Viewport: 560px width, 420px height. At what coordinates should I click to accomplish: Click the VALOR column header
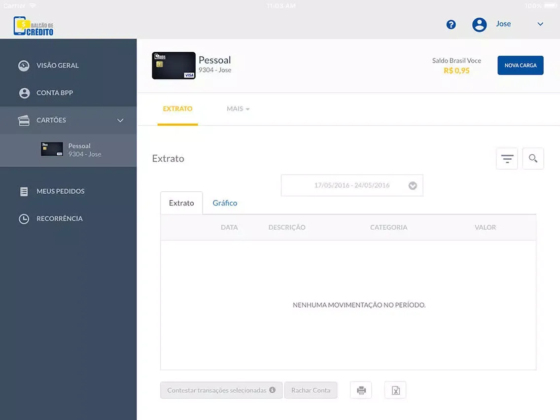pos(485,228)
